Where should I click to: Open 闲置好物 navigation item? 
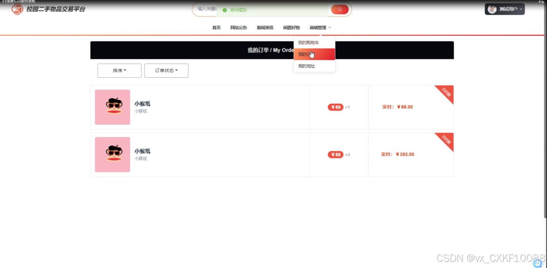(292, 28)
